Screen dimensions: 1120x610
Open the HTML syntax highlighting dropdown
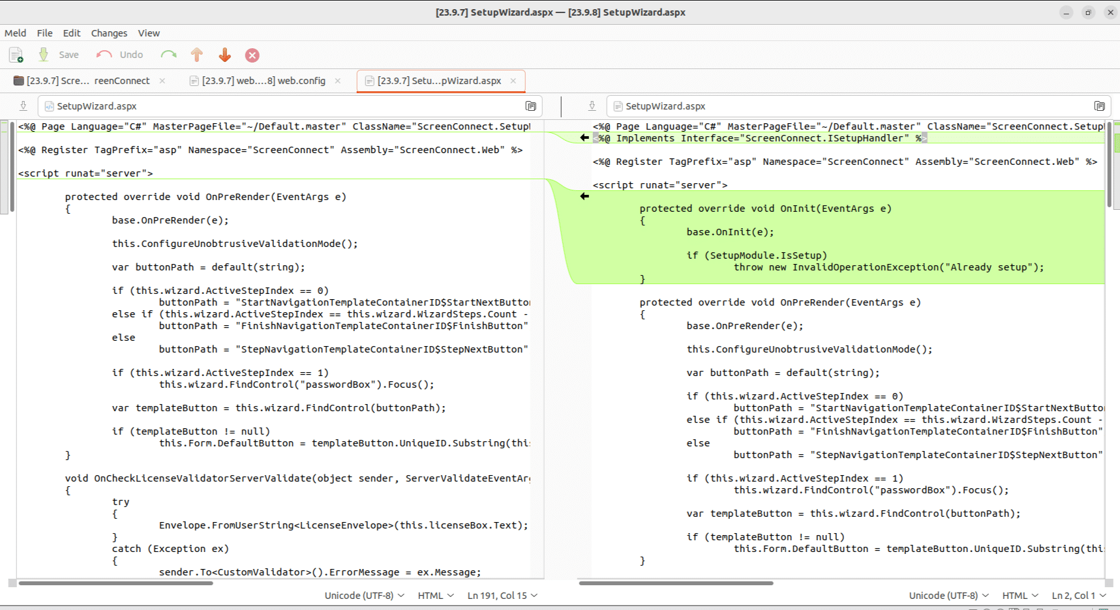(x=435, y=595)
